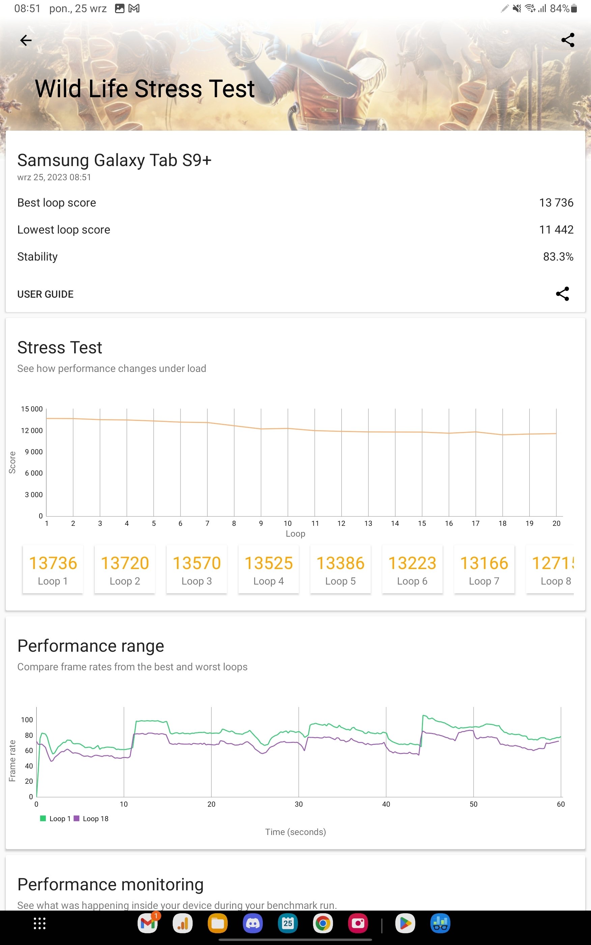Tap the Wild Life Stress Test title
This screenshot has width=591, height=945.
(x=145, y=88)
